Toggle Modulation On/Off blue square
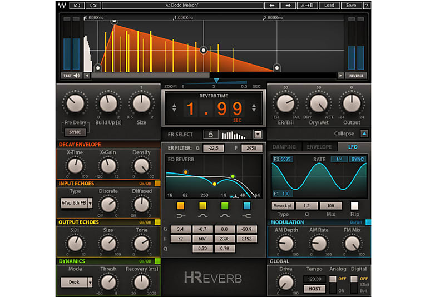Screen dimensions: 445x297 pos(368,222)
